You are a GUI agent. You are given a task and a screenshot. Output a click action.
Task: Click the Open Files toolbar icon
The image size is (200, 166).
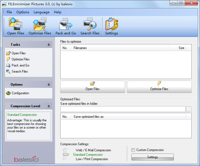pyautogui.click(x=16, y=24)
